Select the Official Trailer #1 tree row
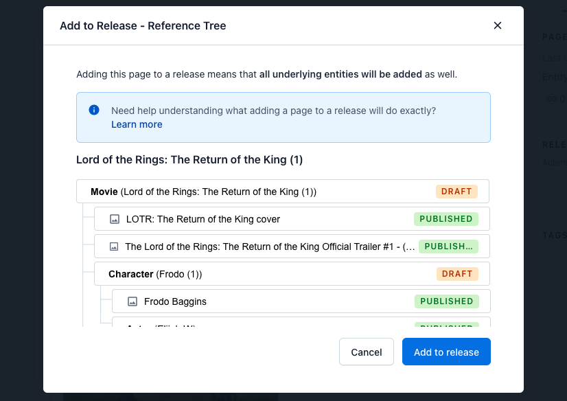567x401 pixels. pos(268,247)
